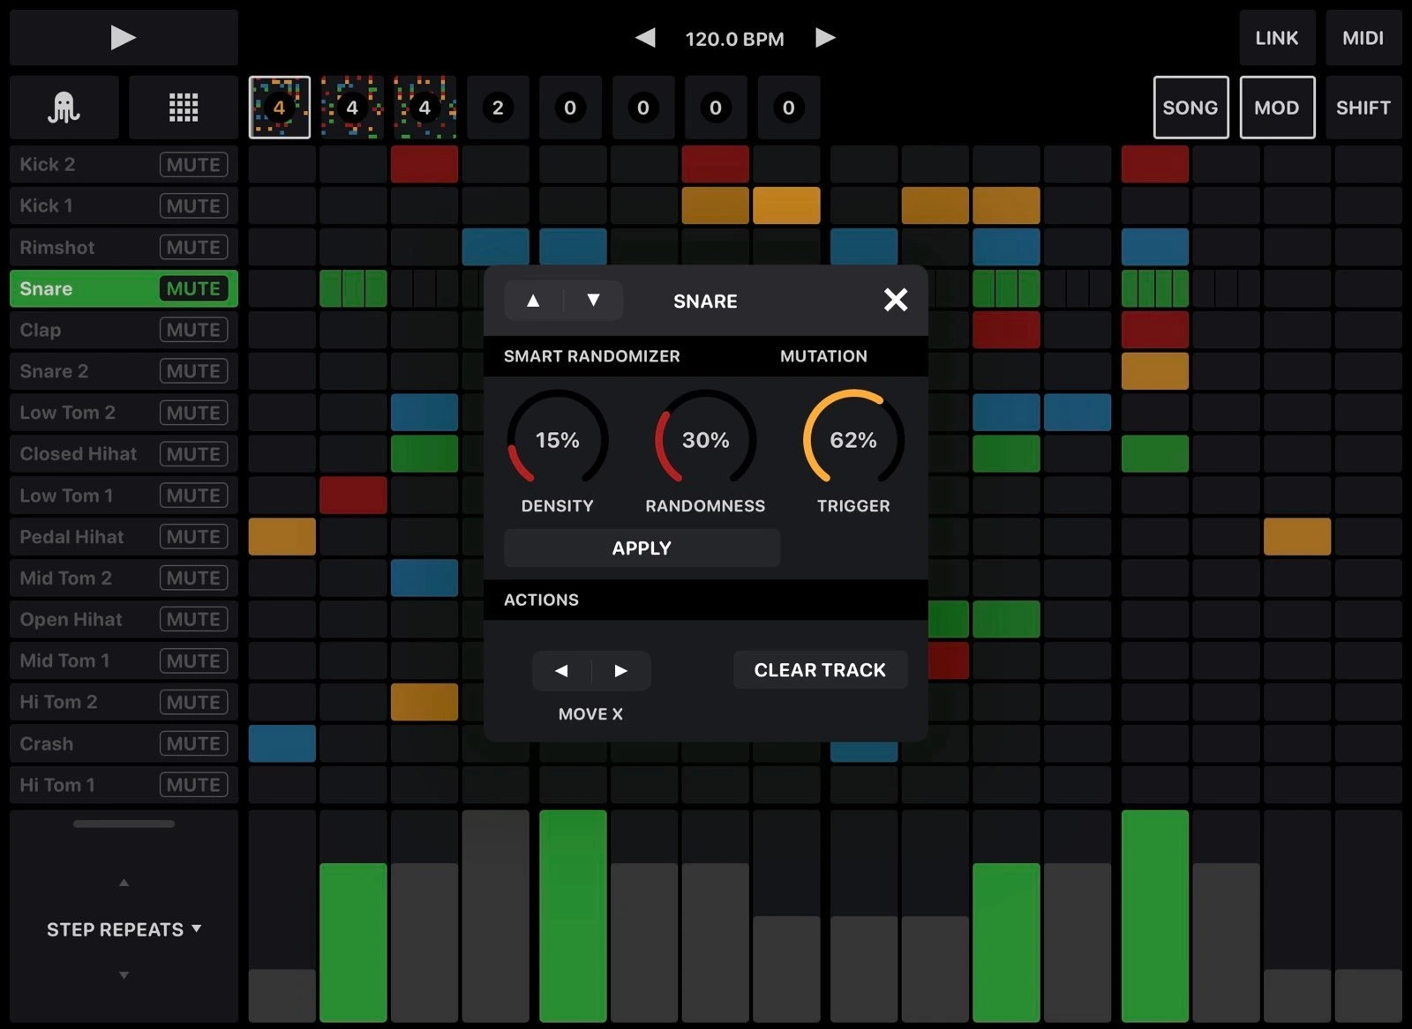Close the Snare popup panel
Screen dimensions: 1412x1029
[x=895, y=301]
